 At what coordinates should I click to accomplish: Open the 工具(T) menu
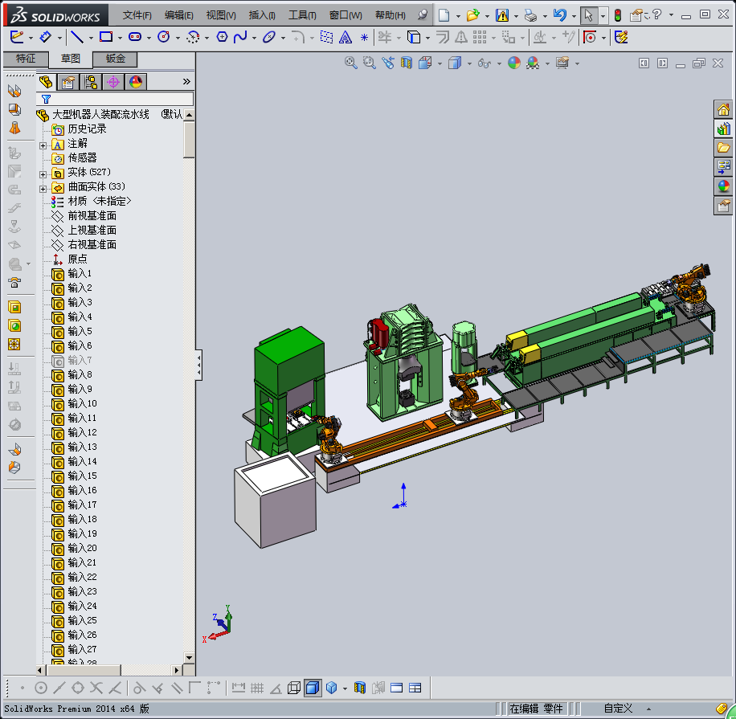point(302,15)
